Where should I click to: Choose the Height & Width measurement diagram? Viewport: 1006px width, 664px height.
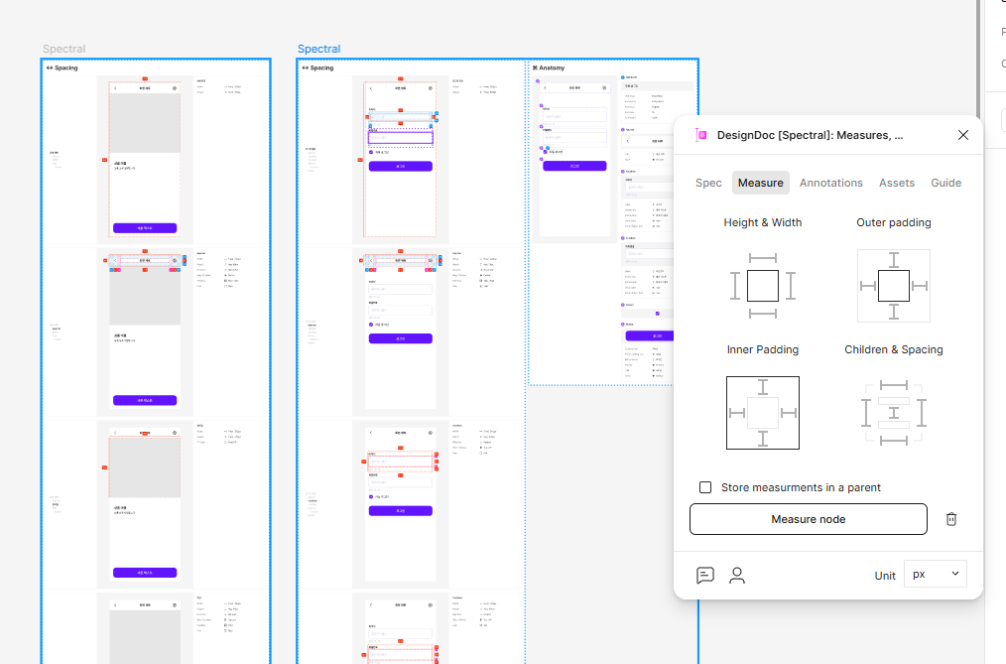tap(763, 286)
